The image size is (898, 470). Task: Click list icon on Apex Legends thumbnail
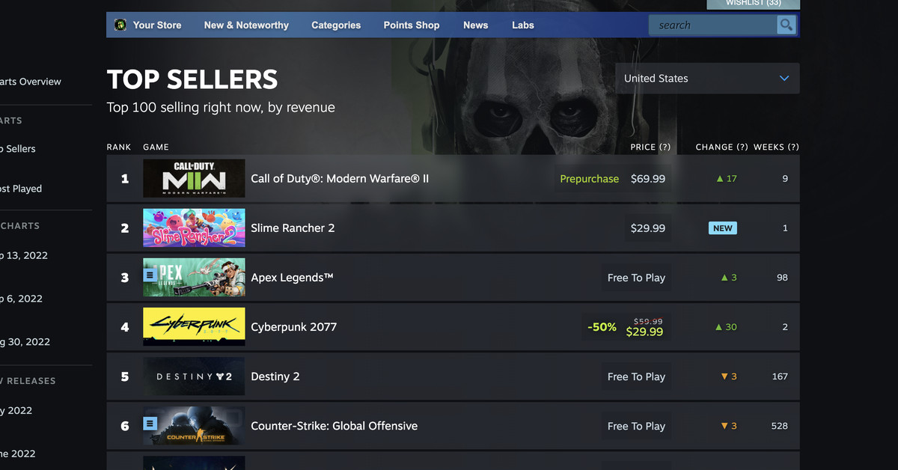[149, 277]
